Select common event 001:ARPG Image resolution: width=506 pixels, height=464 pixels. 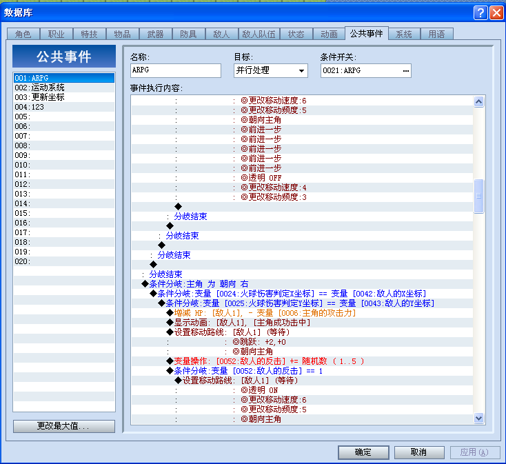point(64,78)
